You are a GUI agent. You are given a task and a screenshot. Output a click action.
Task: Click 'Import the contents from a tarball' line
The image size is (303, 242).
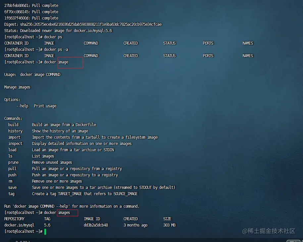tap(95, 137)
